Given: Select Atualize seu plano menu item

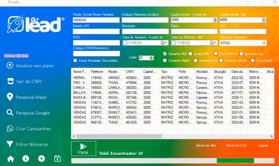Looking at the screenshot, I should pos(34,65).
